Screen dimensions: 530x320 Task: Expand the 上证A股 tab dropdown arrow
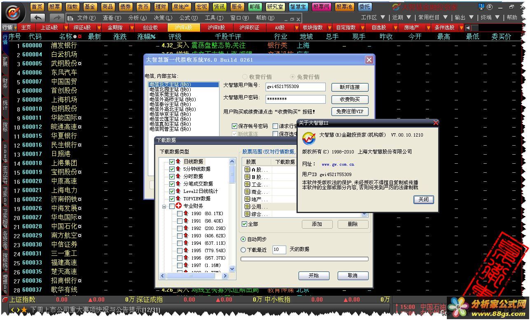click(x=66, y=28)
